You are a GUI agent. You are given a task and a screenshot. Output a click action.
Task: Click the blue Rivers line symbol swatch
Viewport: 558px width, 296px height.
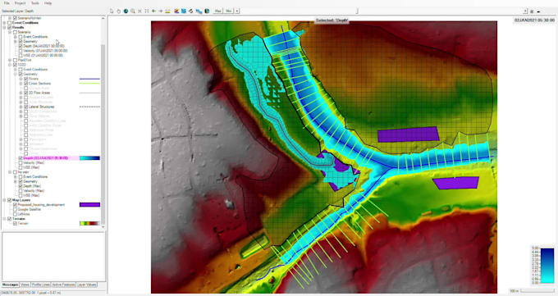pos(89,79)
